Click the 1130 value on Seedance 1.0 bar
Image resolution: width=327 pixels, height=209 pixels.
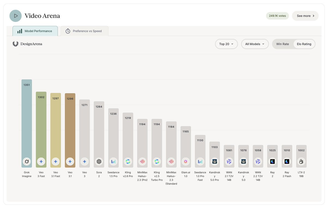tap(200, 140)
